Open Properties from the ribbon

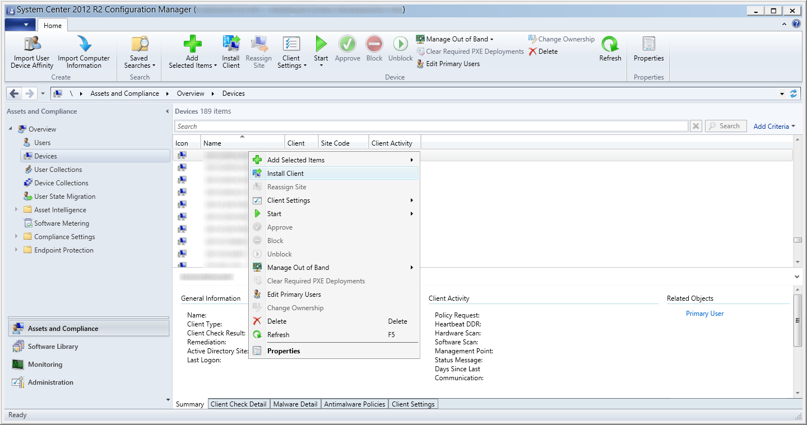(648, 45)
